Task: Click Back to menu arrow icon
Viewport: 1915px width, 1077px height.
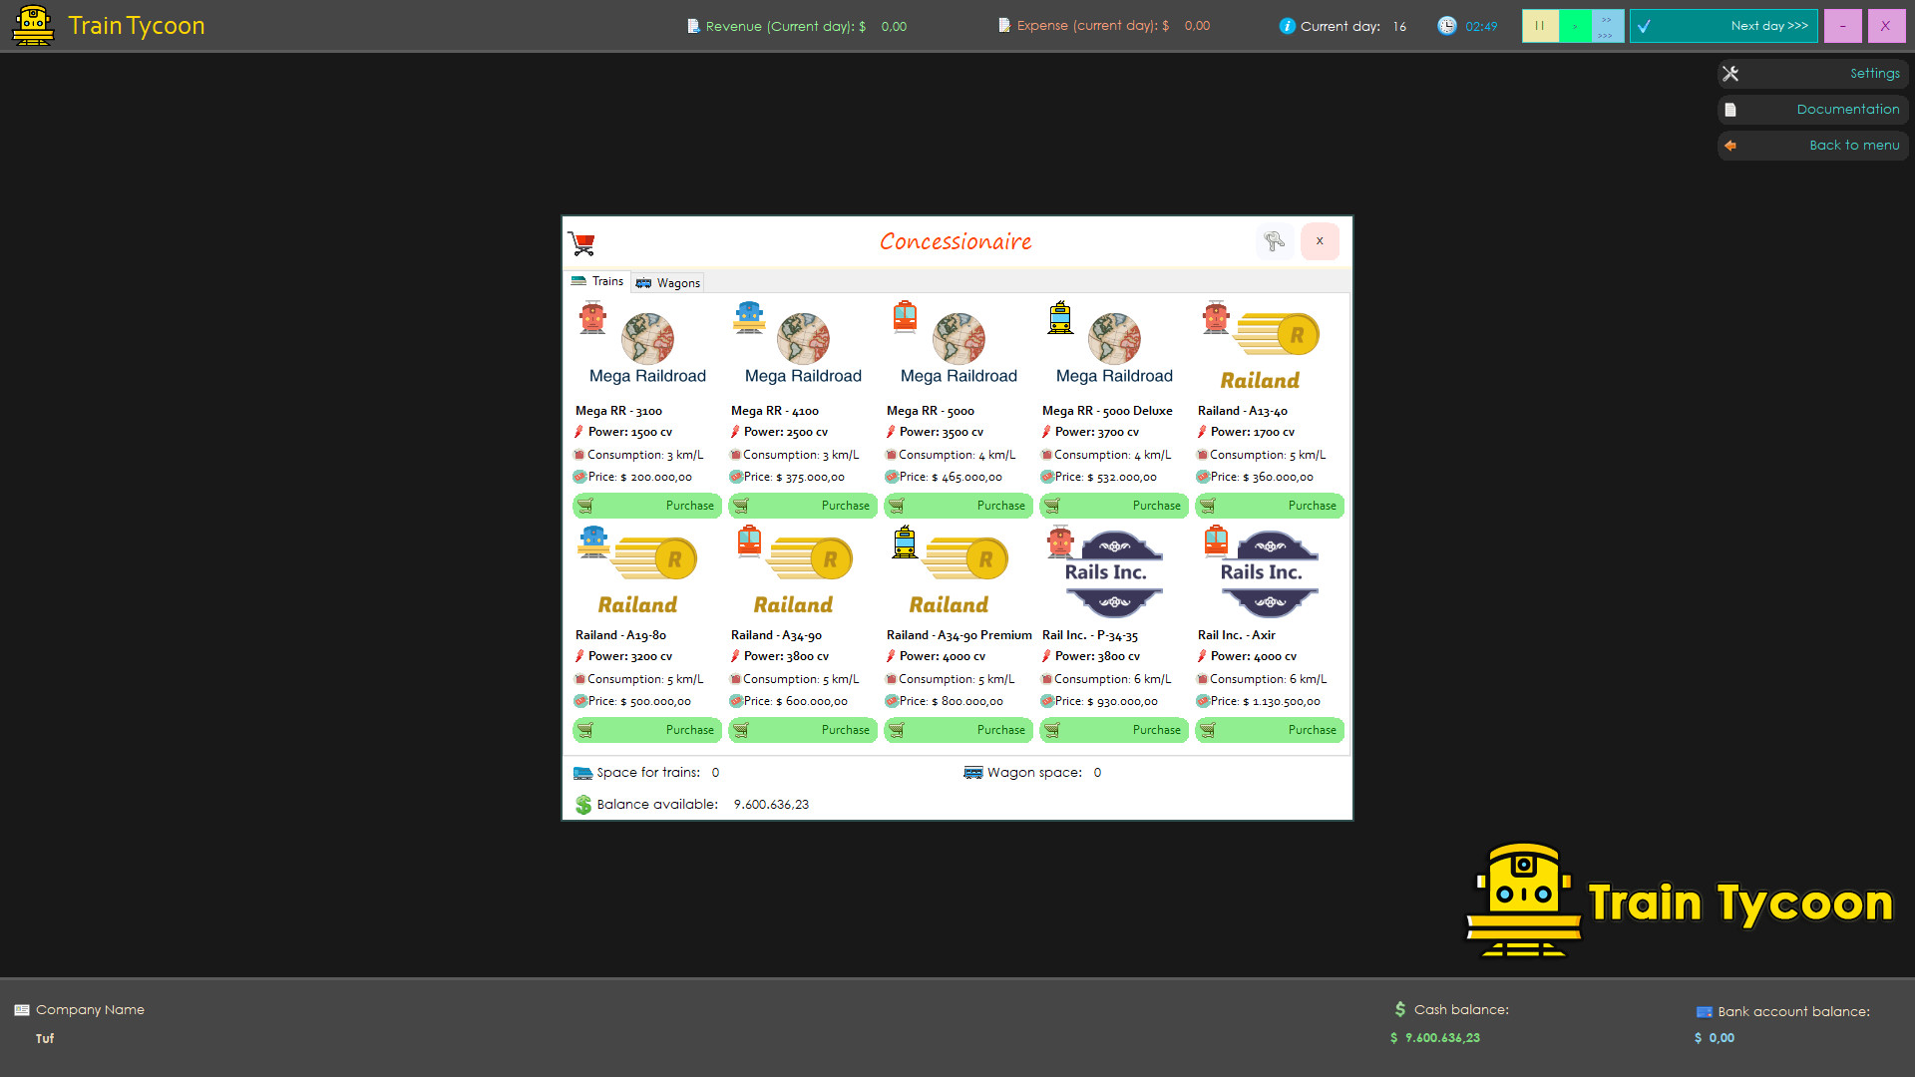Action: click(1730, 146)
